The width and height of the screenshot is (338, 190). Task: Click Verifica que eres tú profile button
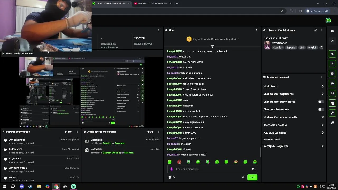pyautogui.click(x=317, y=11)
